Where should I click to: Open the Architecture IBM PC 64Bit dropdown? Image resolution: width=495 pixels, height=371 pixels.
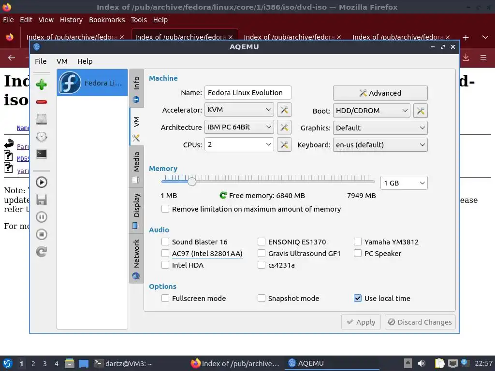(239, 127)
